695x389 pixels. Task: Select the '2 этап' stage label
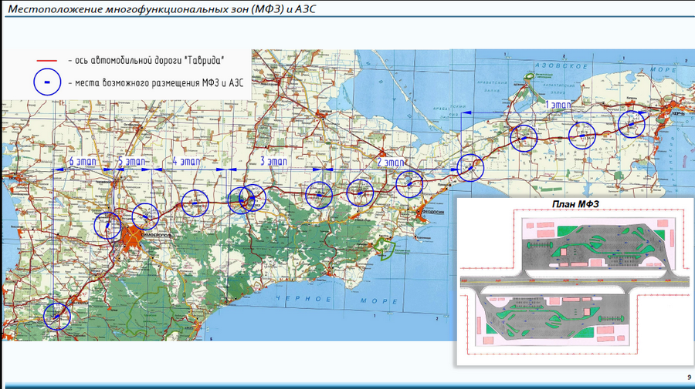tap(391, 163)
